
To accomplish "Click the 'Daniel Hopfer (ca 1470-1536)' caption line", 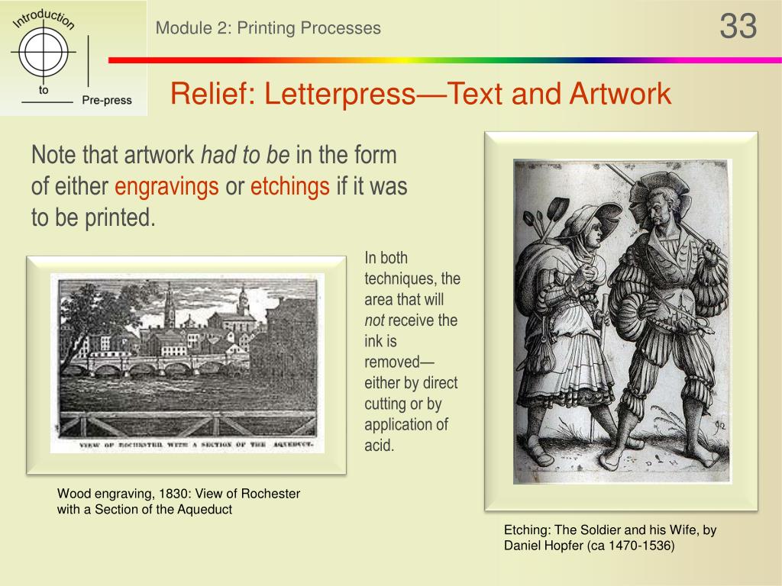I will pos(589,546).
